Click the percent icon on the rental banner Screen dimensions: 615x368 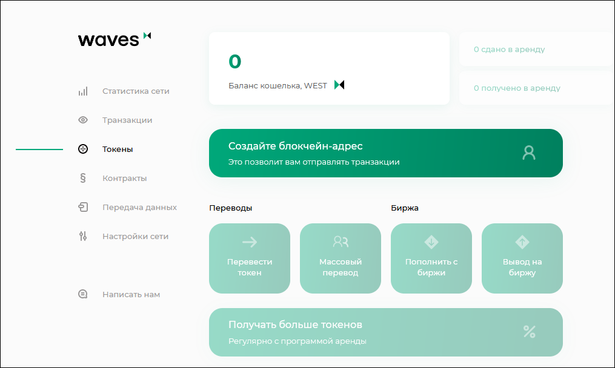point(529,332)
